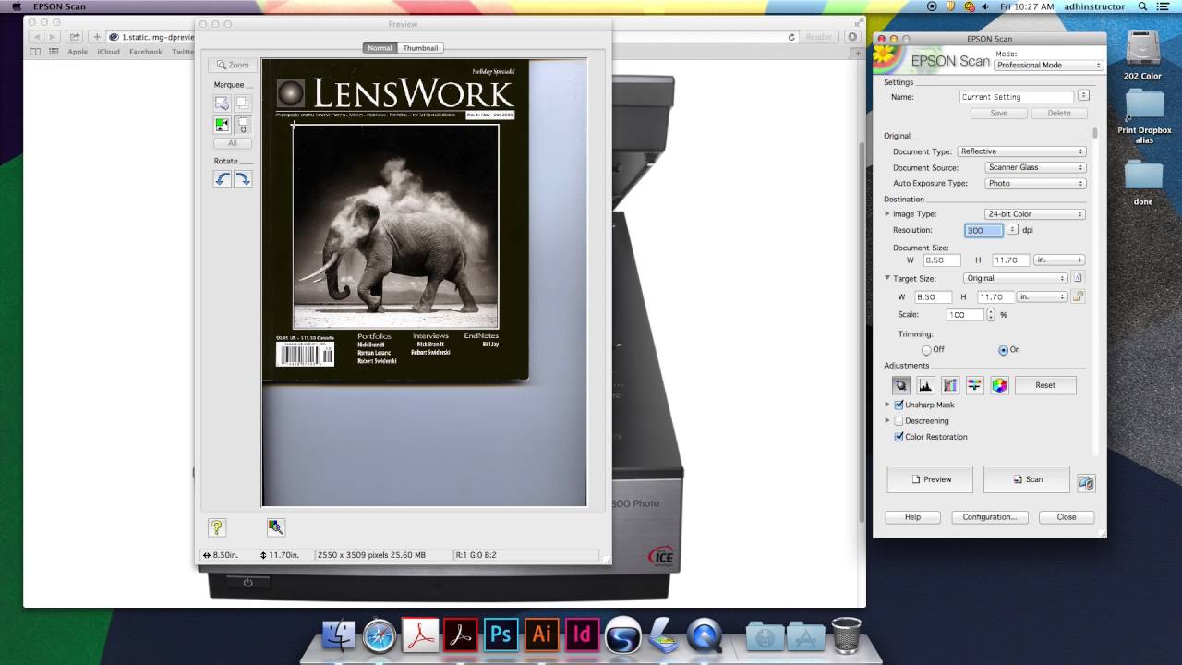Select the auto locate marquee icon

222,103
